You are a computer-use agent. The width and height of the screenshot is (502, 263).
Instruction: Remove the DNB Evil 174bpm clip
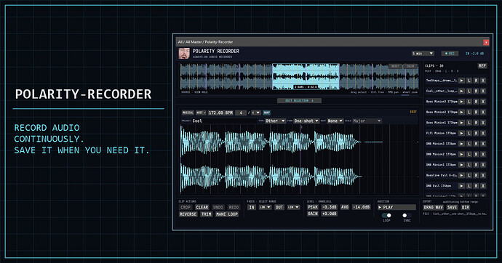(483, 186)
